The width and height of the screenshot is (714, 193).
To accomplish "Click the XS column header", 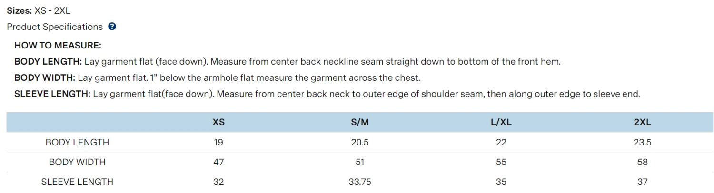I will click(218, 122).
